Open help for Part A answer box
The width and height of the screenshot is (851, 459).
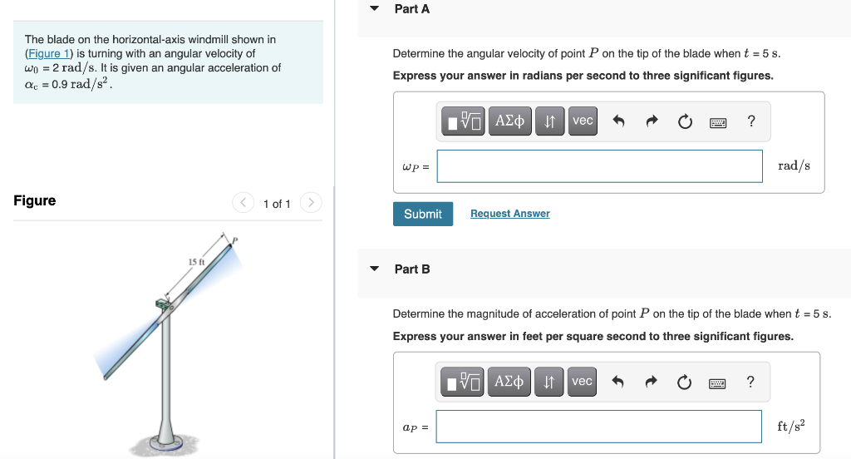751,121
